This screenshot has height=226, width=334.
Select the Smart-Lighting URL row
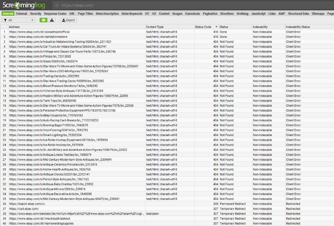click(45, 135)
